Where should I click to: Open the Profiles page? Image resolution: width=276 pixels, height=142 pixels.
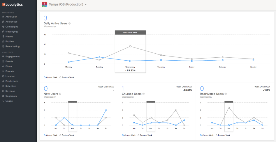click(10, 41)
